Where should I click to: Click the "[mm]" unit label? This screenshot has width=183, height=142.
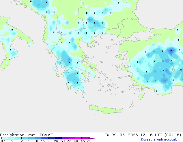point(32,135)
